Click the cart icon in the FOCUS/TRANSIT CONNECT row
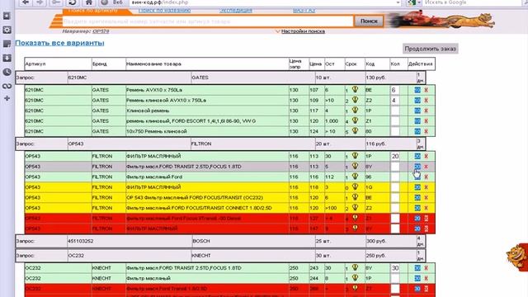Viewport: 528px width, 297px height. (417, 208)
